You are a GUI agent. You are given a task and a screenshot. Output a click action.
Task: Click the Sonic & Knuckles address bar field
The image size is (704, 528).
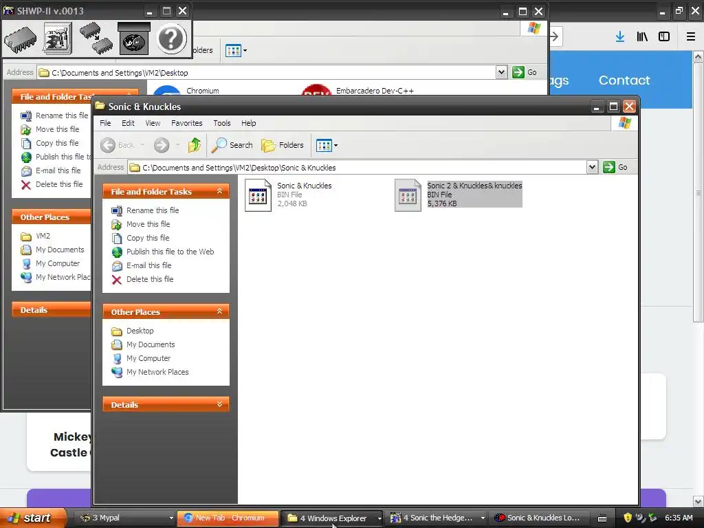pyautogui.click(x=357, y=168)
